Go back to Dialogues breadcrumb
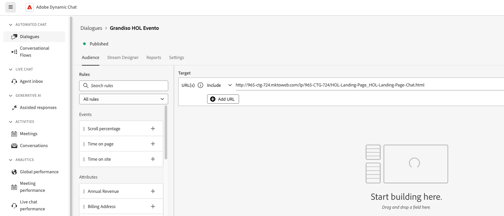The width and height of the screenshot is (504, 216). 91,28
